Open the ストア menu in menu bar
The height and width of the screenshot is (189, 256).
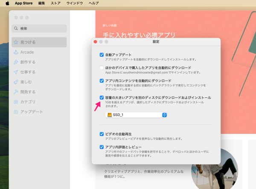pos(55,3)
